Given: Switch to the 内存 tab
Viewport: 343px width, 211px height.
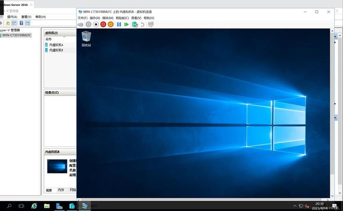Looking at the screenshot, I should [x=61, y=190].
